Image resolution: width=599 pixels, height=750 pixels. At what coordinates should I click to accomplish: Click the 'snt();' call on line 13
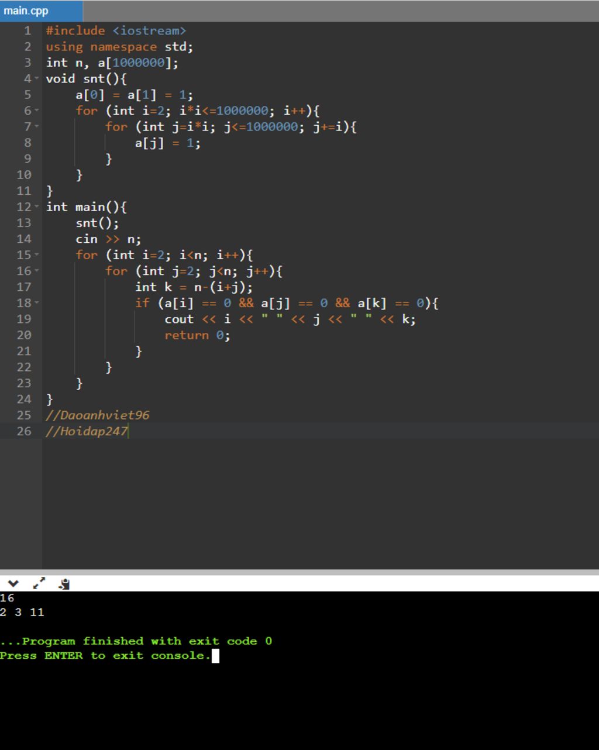click(97, 223)
